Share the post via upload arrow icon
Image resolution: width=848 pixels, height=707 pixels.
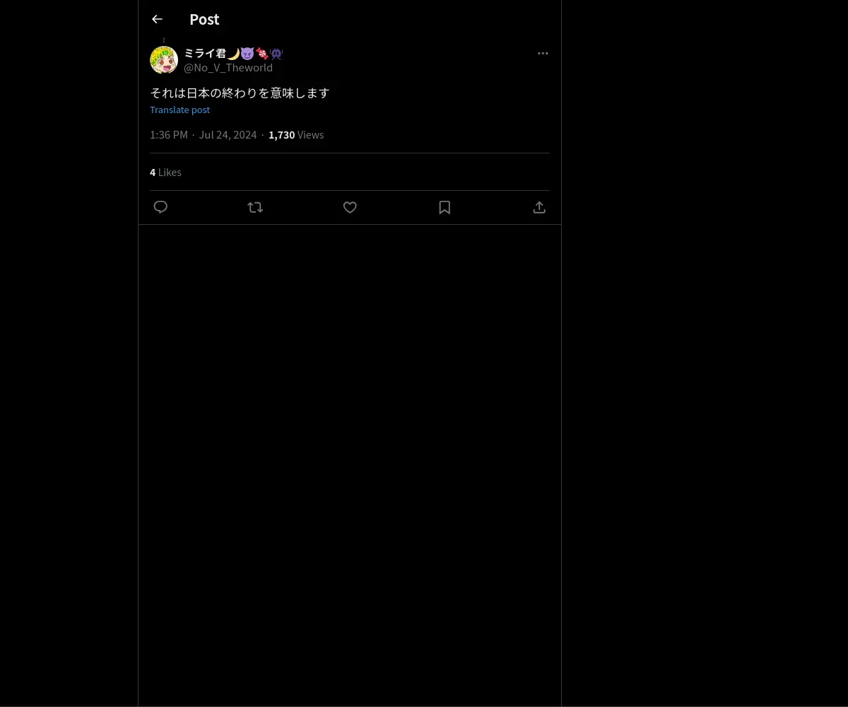(x=539, y=207)
